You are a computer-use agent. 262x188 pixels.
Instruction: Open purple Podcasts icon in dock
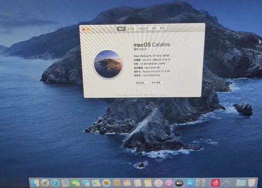(169, 183)
